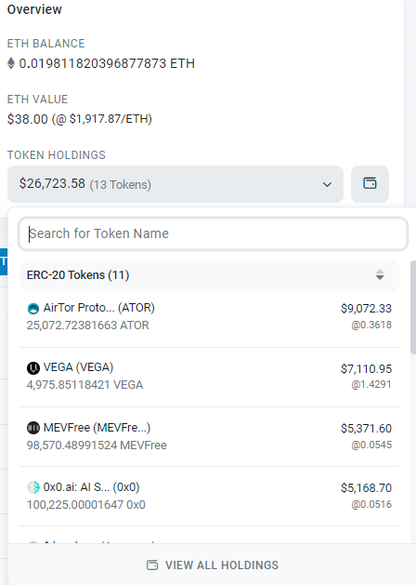
Task: Sort the ERC-20 tokens using the sort arrows
Action: 380,275
